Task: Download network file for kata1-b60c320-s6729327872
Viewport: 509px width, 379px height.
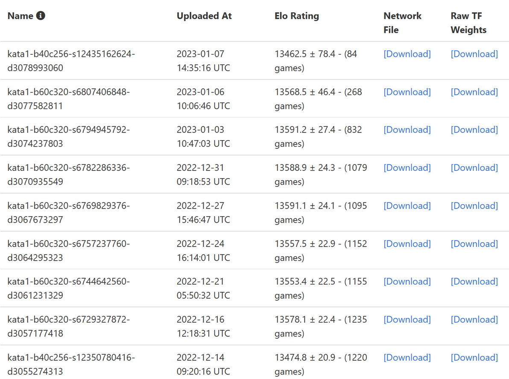Action: (x=407, y=319)
